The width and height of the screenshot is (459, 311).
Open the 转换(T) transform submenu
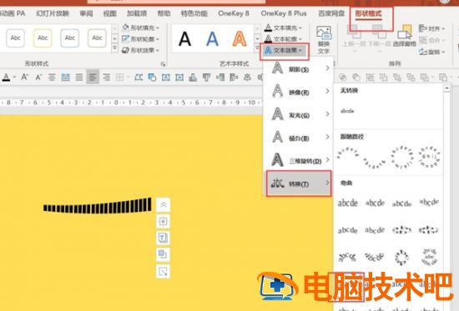tap(299, 183)
